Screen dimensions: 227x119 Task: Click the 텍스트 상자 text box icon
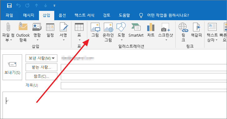point(212,27)
